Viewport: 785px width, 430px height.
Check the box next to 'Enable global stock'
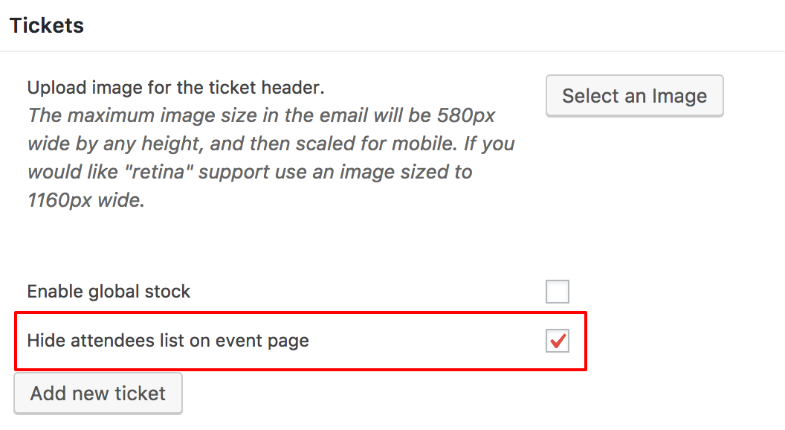558,291
